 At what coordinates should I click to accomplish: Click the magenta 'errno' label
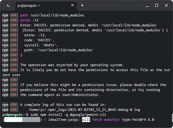25,20
